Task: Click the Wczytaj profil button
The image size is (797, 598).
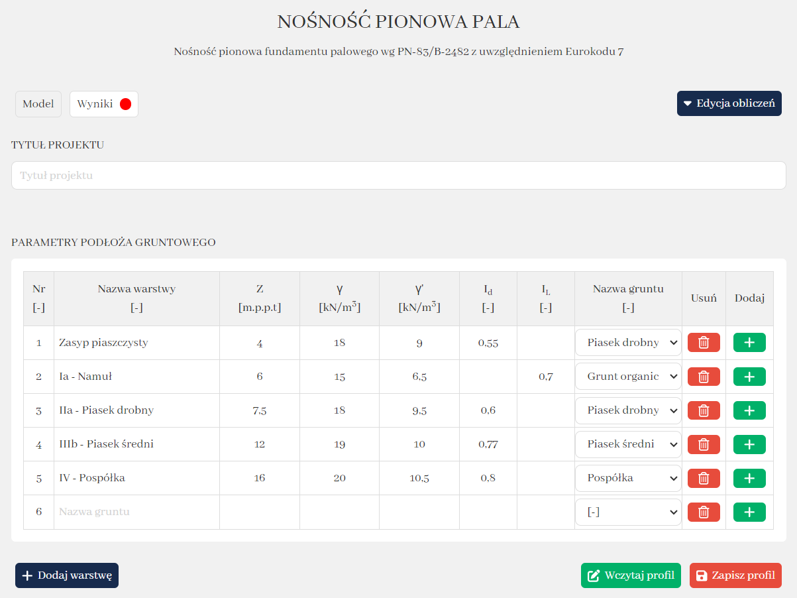Action: tap(631, 575)
